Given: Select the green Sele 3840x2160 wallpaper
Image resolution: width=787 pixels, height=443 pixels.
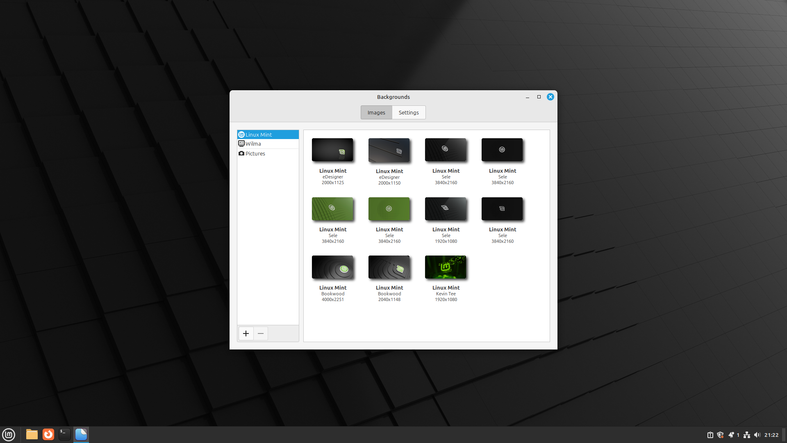Looking at the screenshot, I should (332, 209).
